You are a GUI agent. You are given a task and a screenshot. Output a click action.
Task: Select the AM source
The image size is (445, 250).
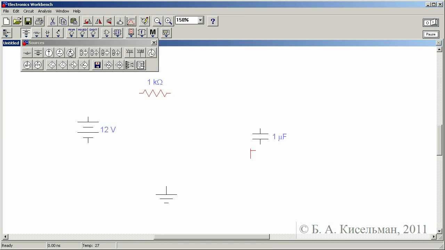tap(27, 65)
